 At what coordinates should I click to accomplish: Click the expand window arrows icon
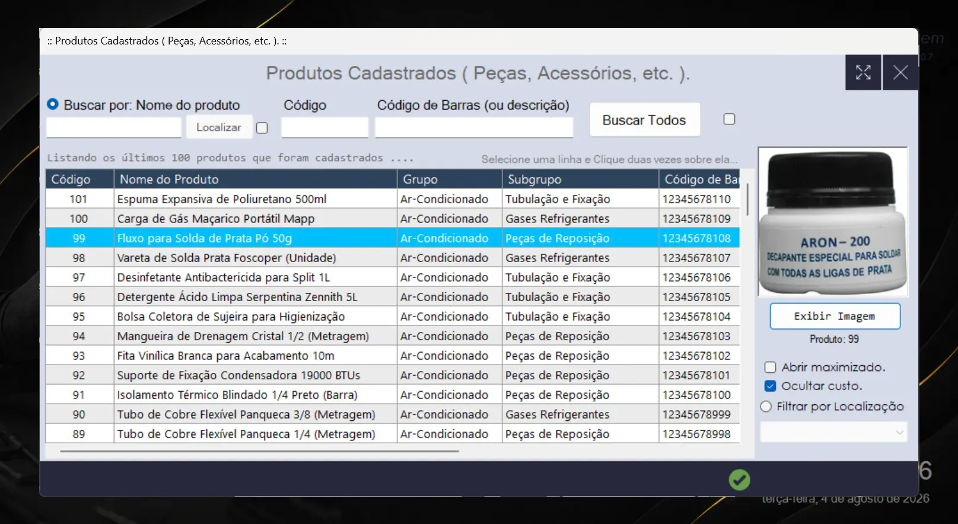[x=863, y=72]
